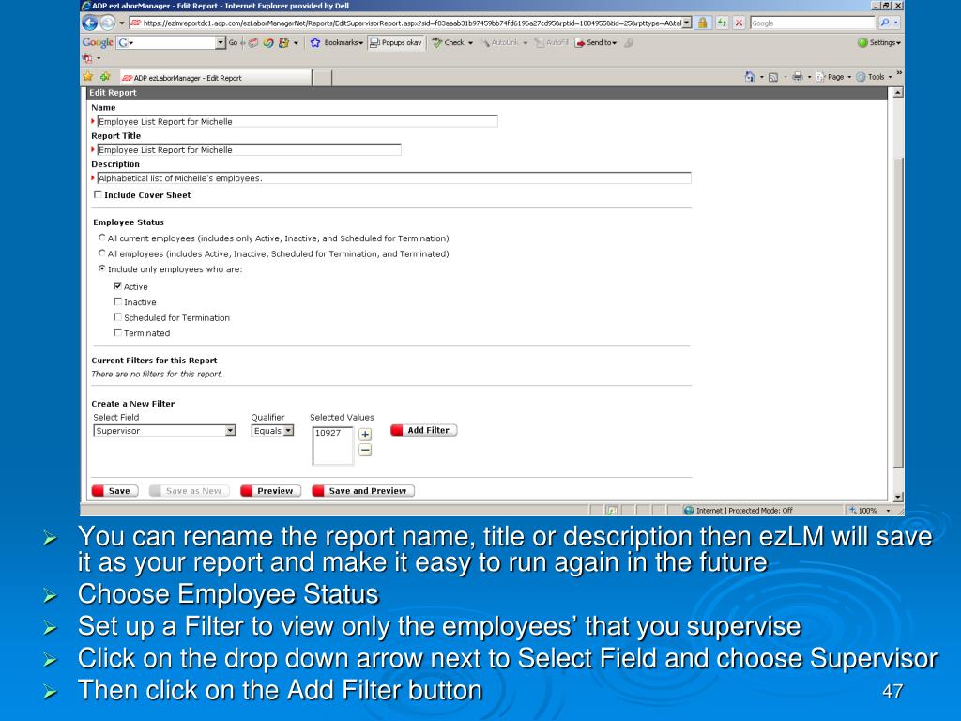Open the Tools menu
The image size is (961, 721).
click(x=874, y=77)
